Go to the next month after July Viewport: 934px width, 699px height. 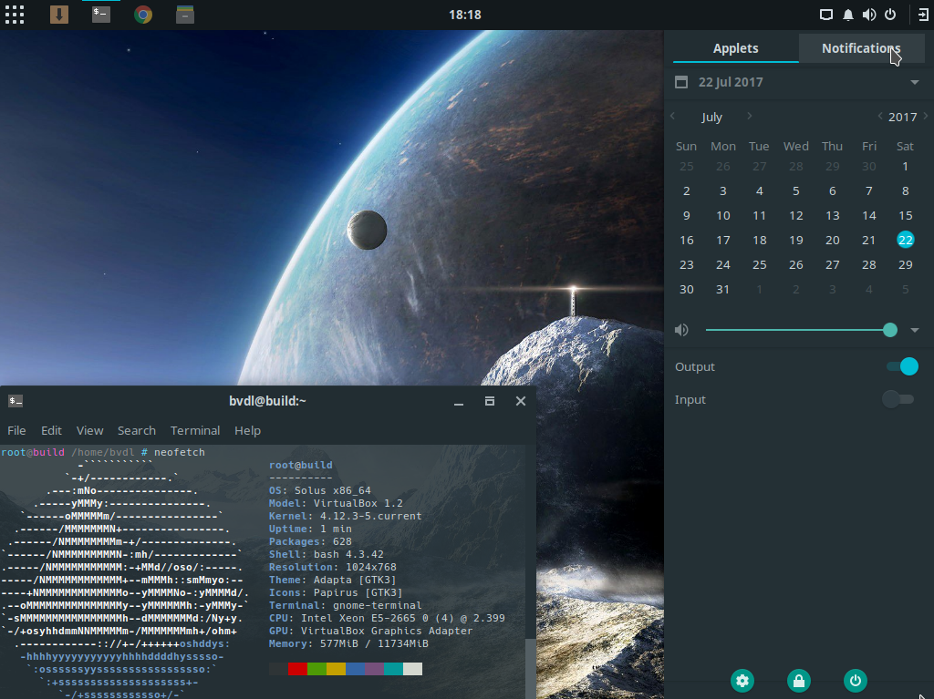point(750,116)
